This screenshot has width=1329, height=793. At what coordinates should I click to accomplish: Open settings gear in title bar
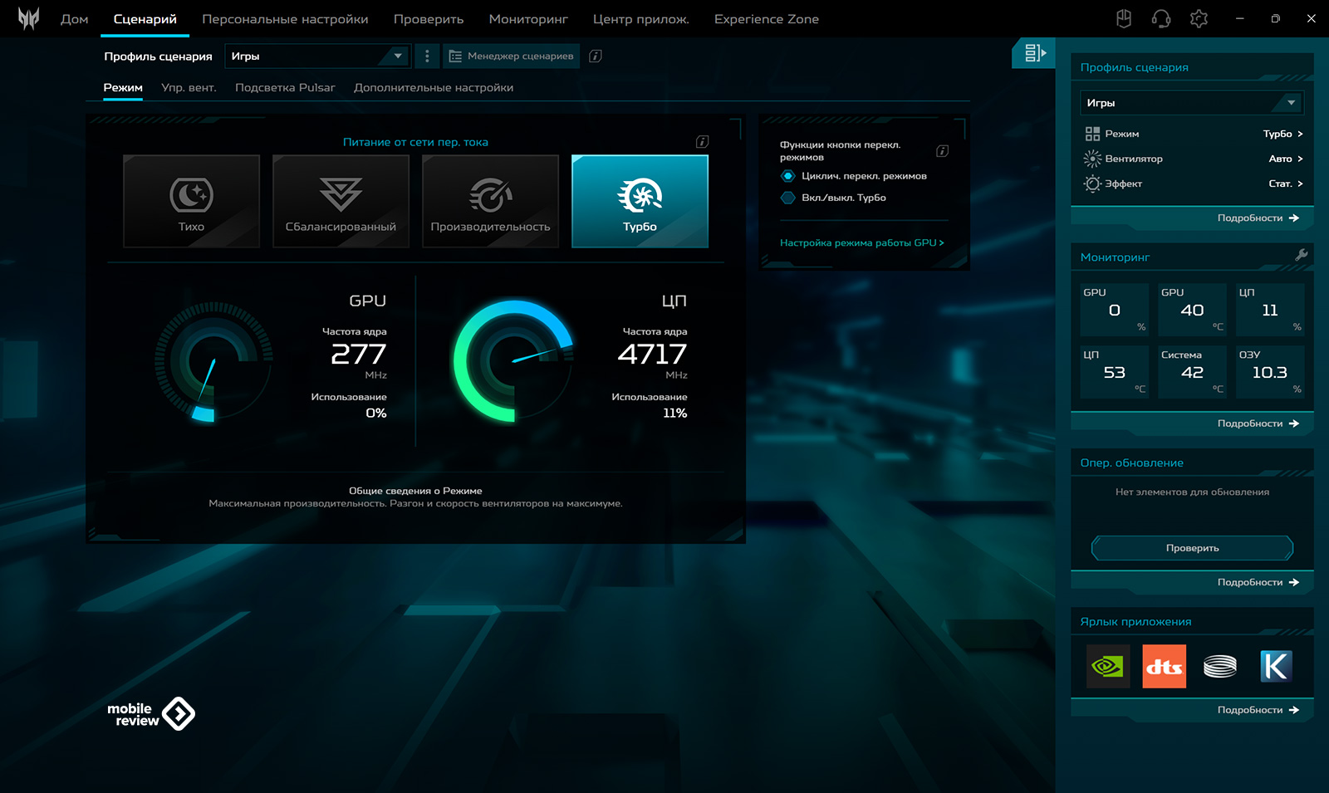pyautogui.click(x=1198, y=18)
